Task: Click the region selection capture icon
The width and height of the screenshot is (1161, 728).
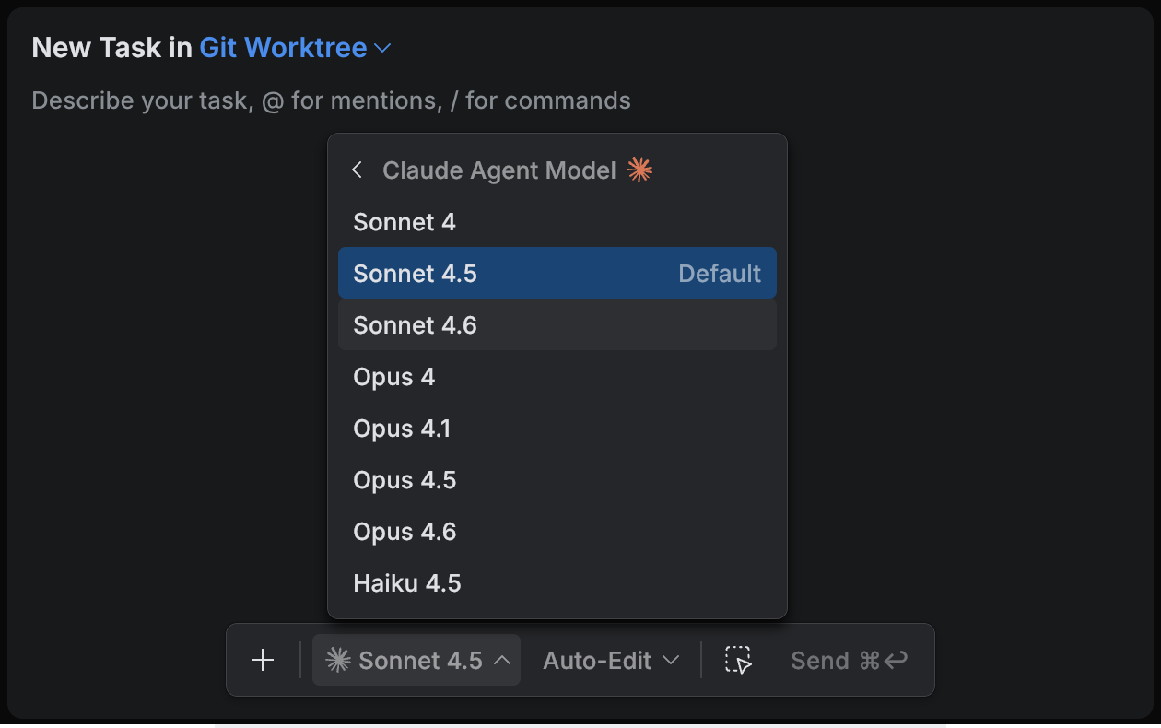Action: tap(738, 660)
